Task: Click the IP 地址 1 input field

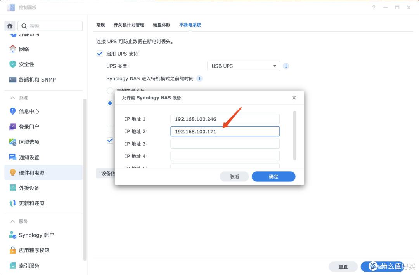Action: coord(225,119)
